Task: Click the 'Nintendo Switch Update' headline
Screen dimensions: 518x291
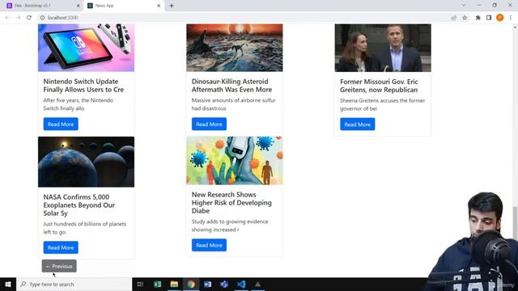Action: pos(83,86)
